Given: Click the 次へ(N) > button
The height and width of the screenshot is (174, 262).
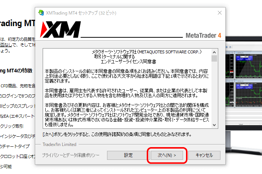Looking at the screenshot, I should point(167,155).
